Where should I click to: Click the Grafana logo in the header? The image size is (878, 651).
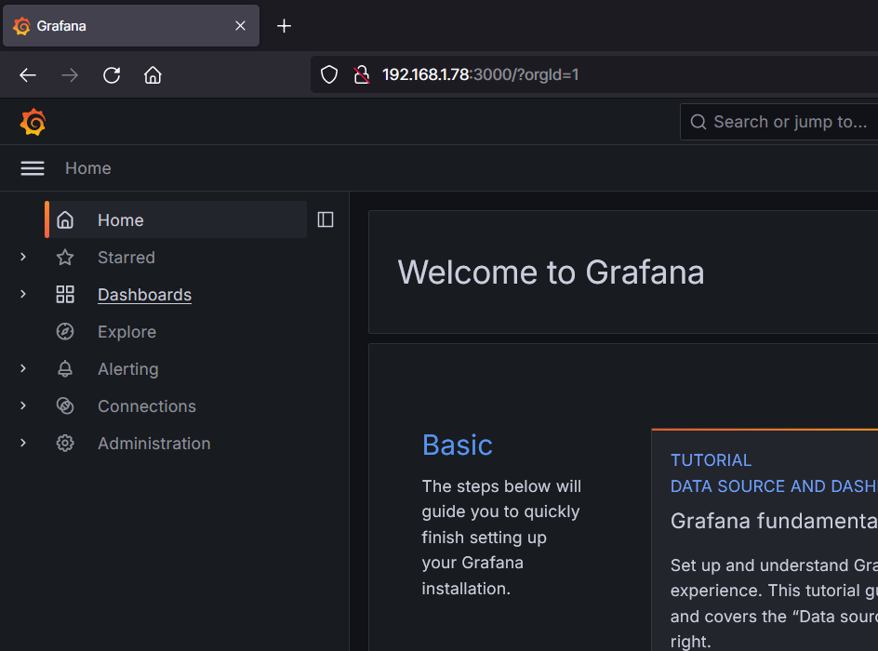33,122
